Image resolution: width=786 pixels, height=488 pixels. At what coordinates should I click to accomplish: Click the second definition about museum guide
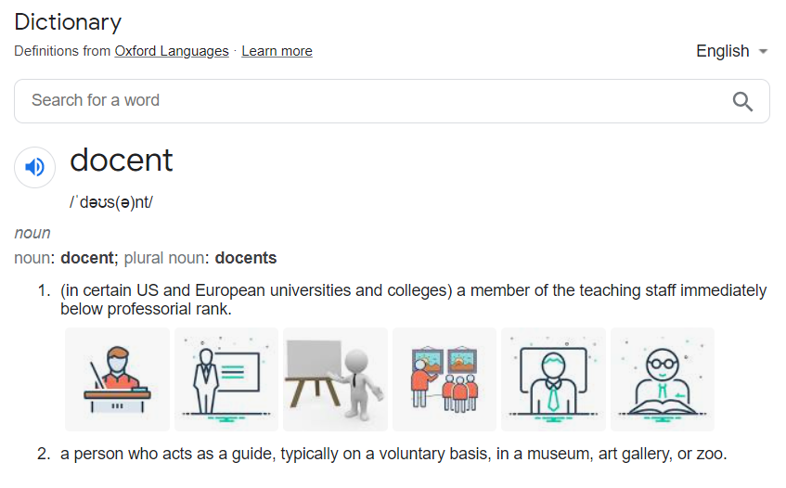coord(393,454)
